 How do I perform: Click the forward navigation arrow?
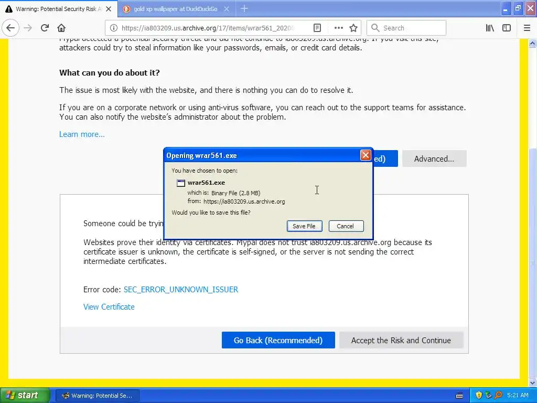[x=28, y=28]
